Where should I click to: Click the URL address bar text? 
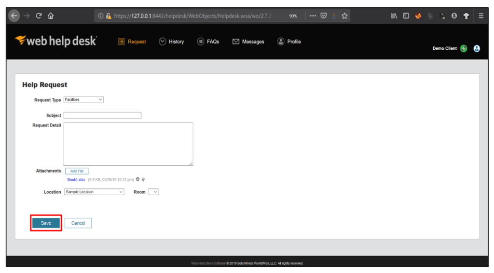pyautogui.click(x=192, y=16)
